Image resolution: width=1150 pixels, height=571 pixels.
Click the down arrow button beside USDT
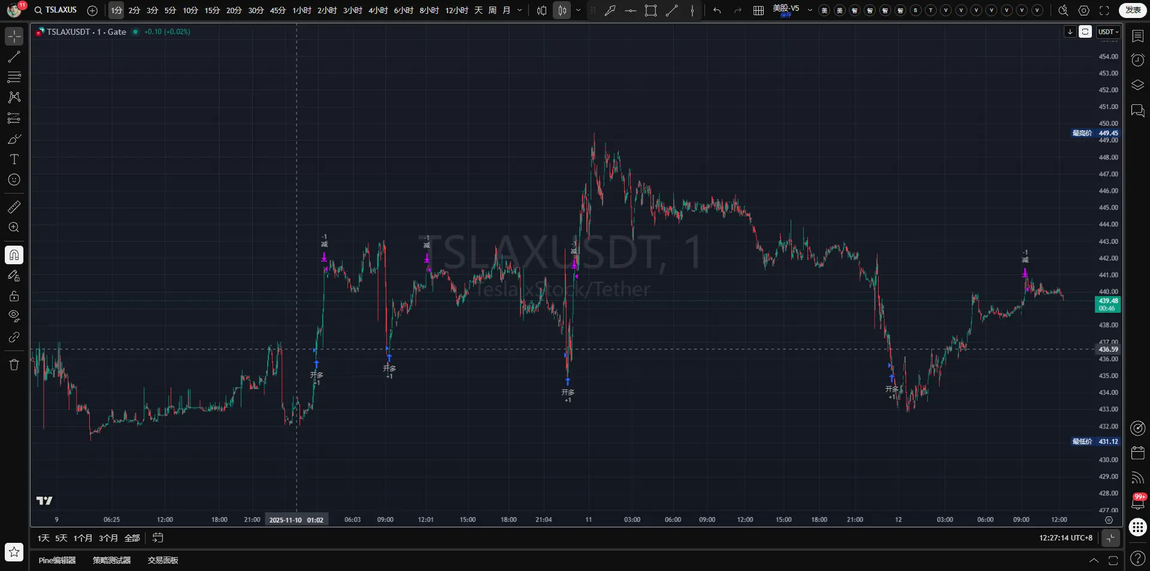point(1070,32)
